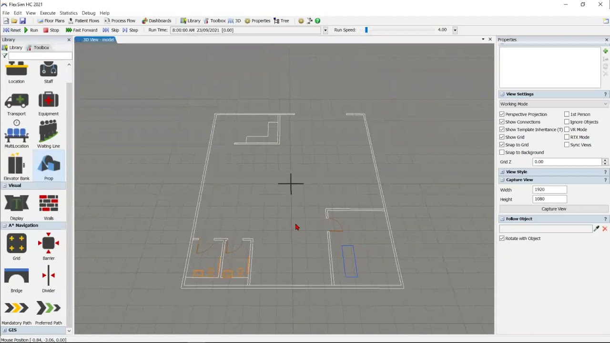
Task: Open the Statistics menu
Action: point(69,13)
